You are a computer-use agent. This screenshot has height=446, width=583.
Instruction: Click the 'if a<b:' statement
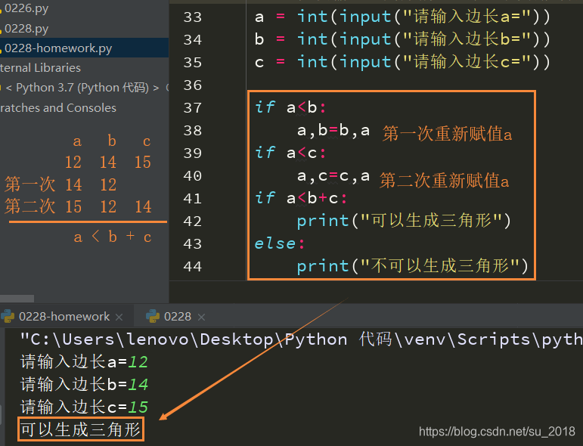290,108
